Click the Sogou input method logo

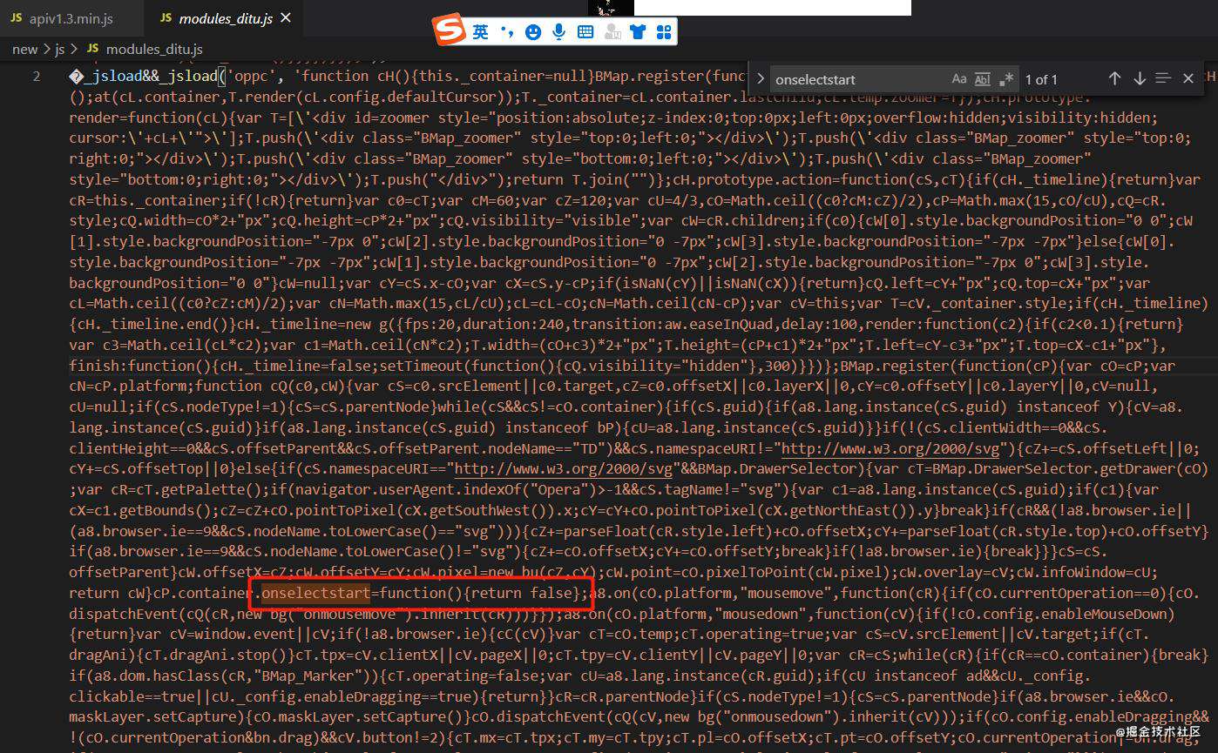[450, 31]
